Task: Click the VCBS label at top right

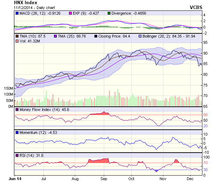Action: [196, 7]
